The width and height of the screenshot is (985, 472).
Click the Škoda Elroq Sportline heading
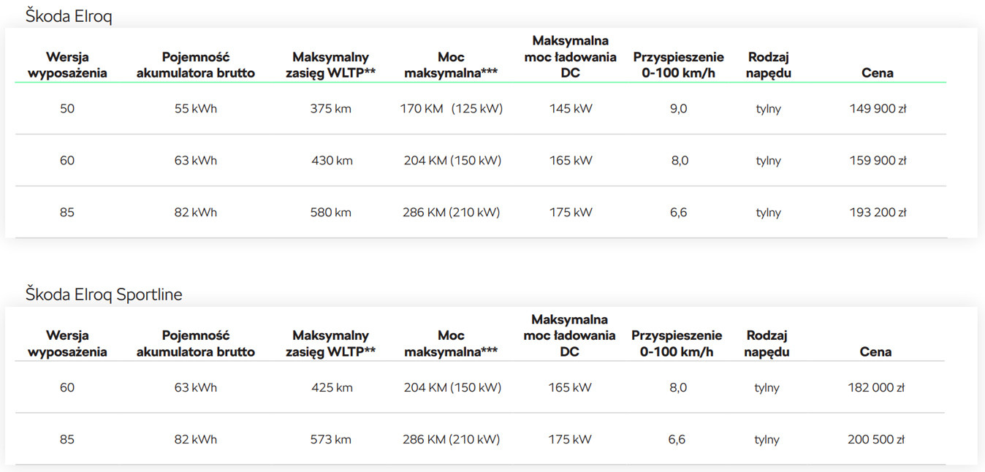tap(104, 294)
